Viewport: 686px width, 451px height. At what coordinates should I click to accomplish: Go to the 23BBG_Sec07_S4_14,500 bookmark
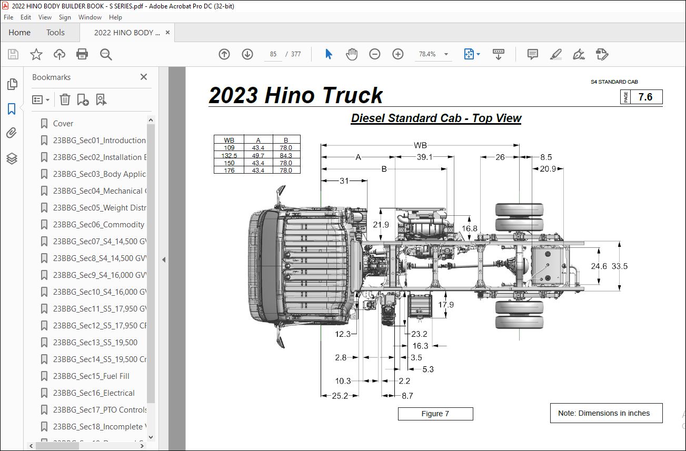(x=99, y=242)
